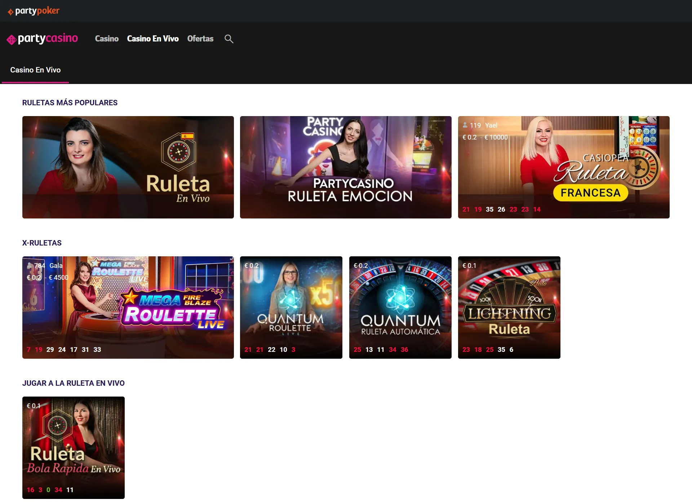Click result 36 on Quantum Ruleta Automática

click(x=404, y=350)
